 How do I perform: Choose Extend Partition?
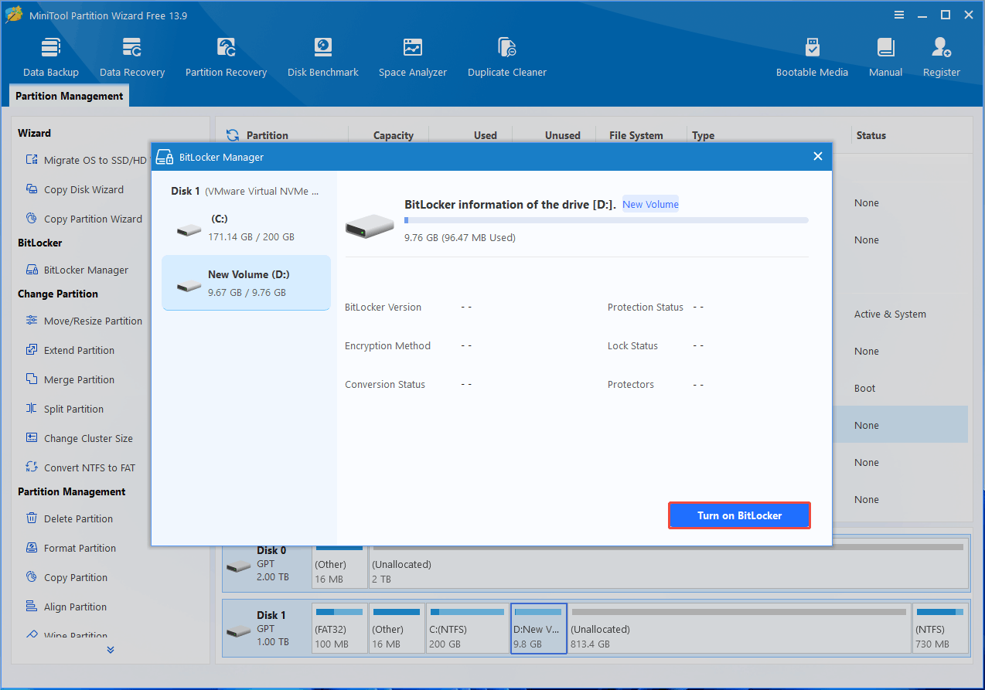(70, 350)
